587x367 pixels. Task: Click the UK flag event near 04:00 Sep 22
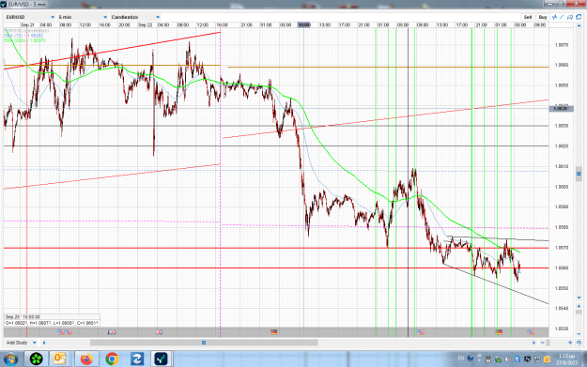point(159,332)
